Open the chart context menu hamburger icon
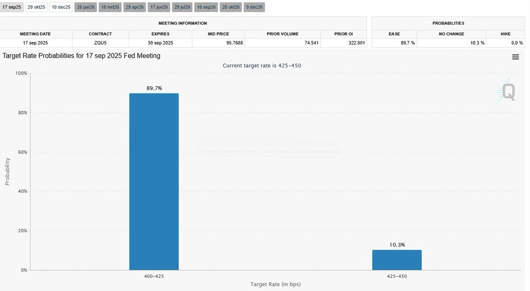Viewport: 530px width, 291px height. point(515,57)
